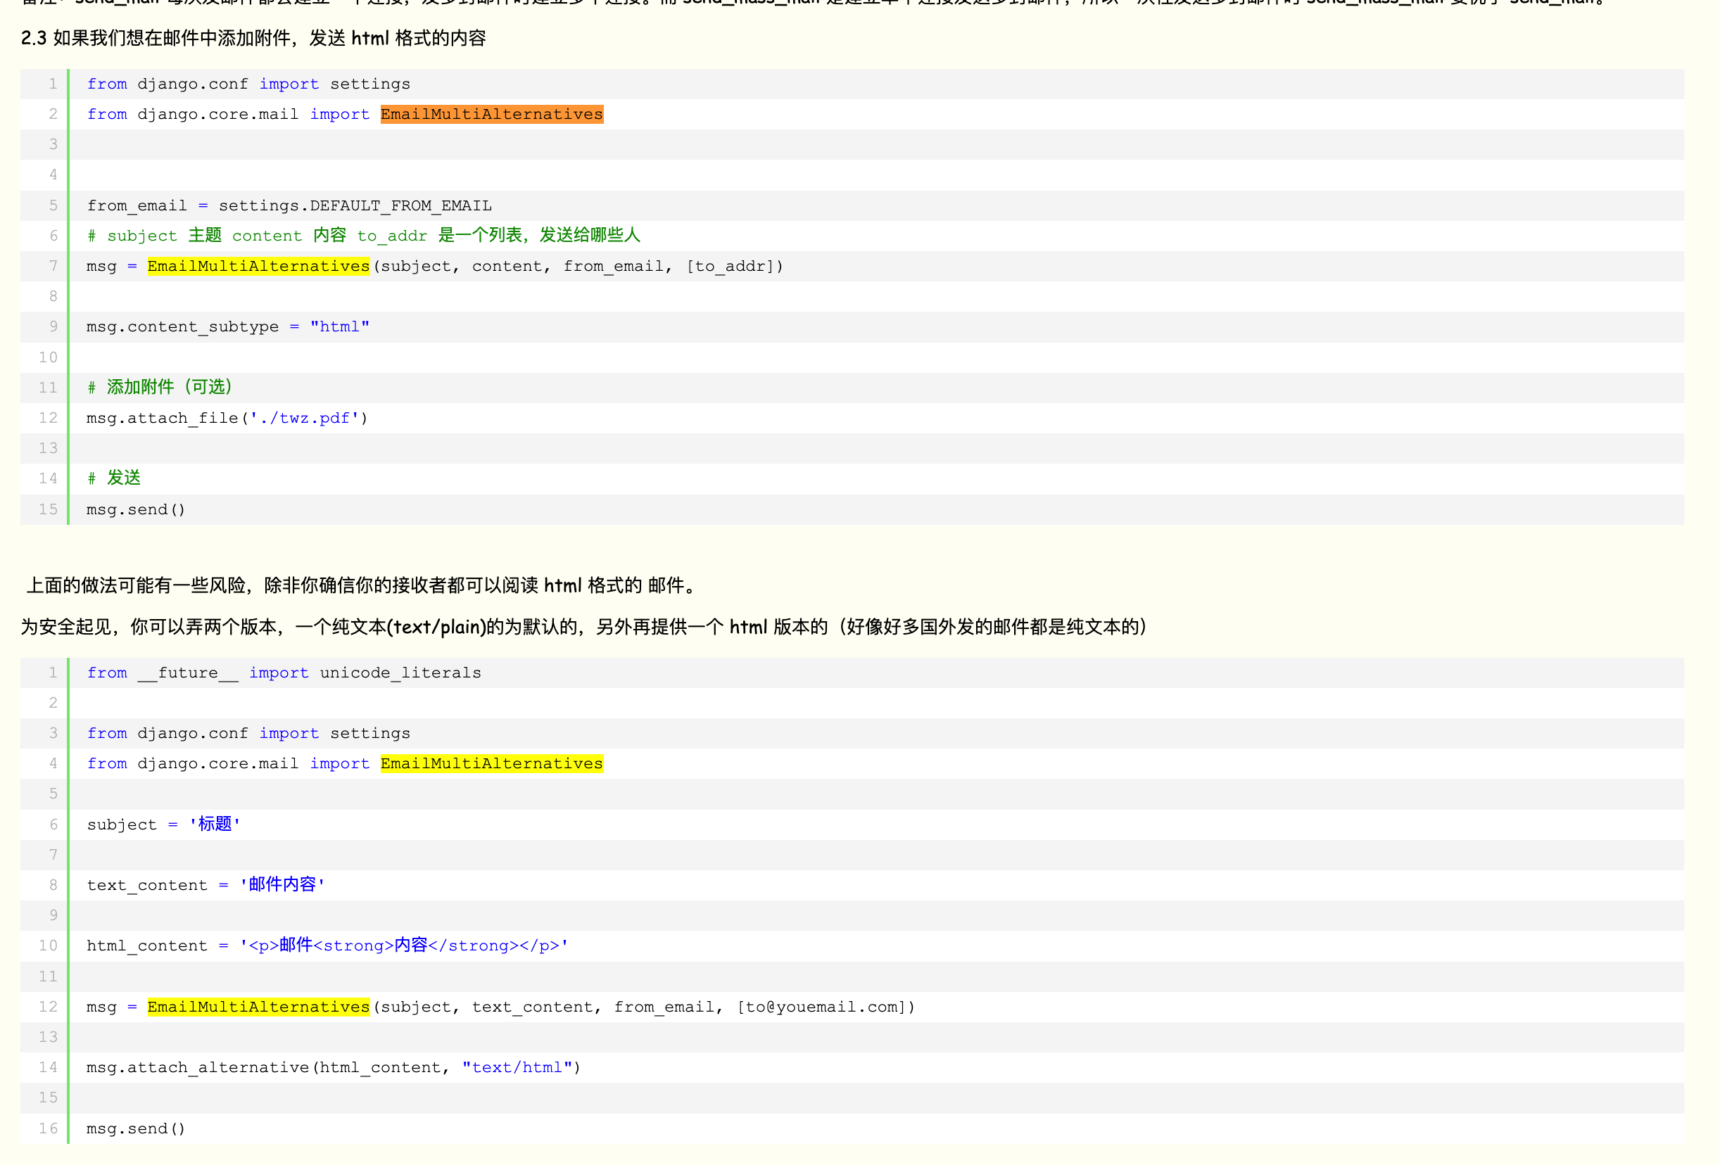
Task: Click line number 16 in second code block
Action: coord(48,1128)
